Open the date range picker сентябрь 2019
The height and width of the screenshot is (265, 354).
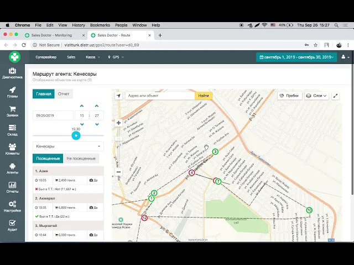[296, 57]
